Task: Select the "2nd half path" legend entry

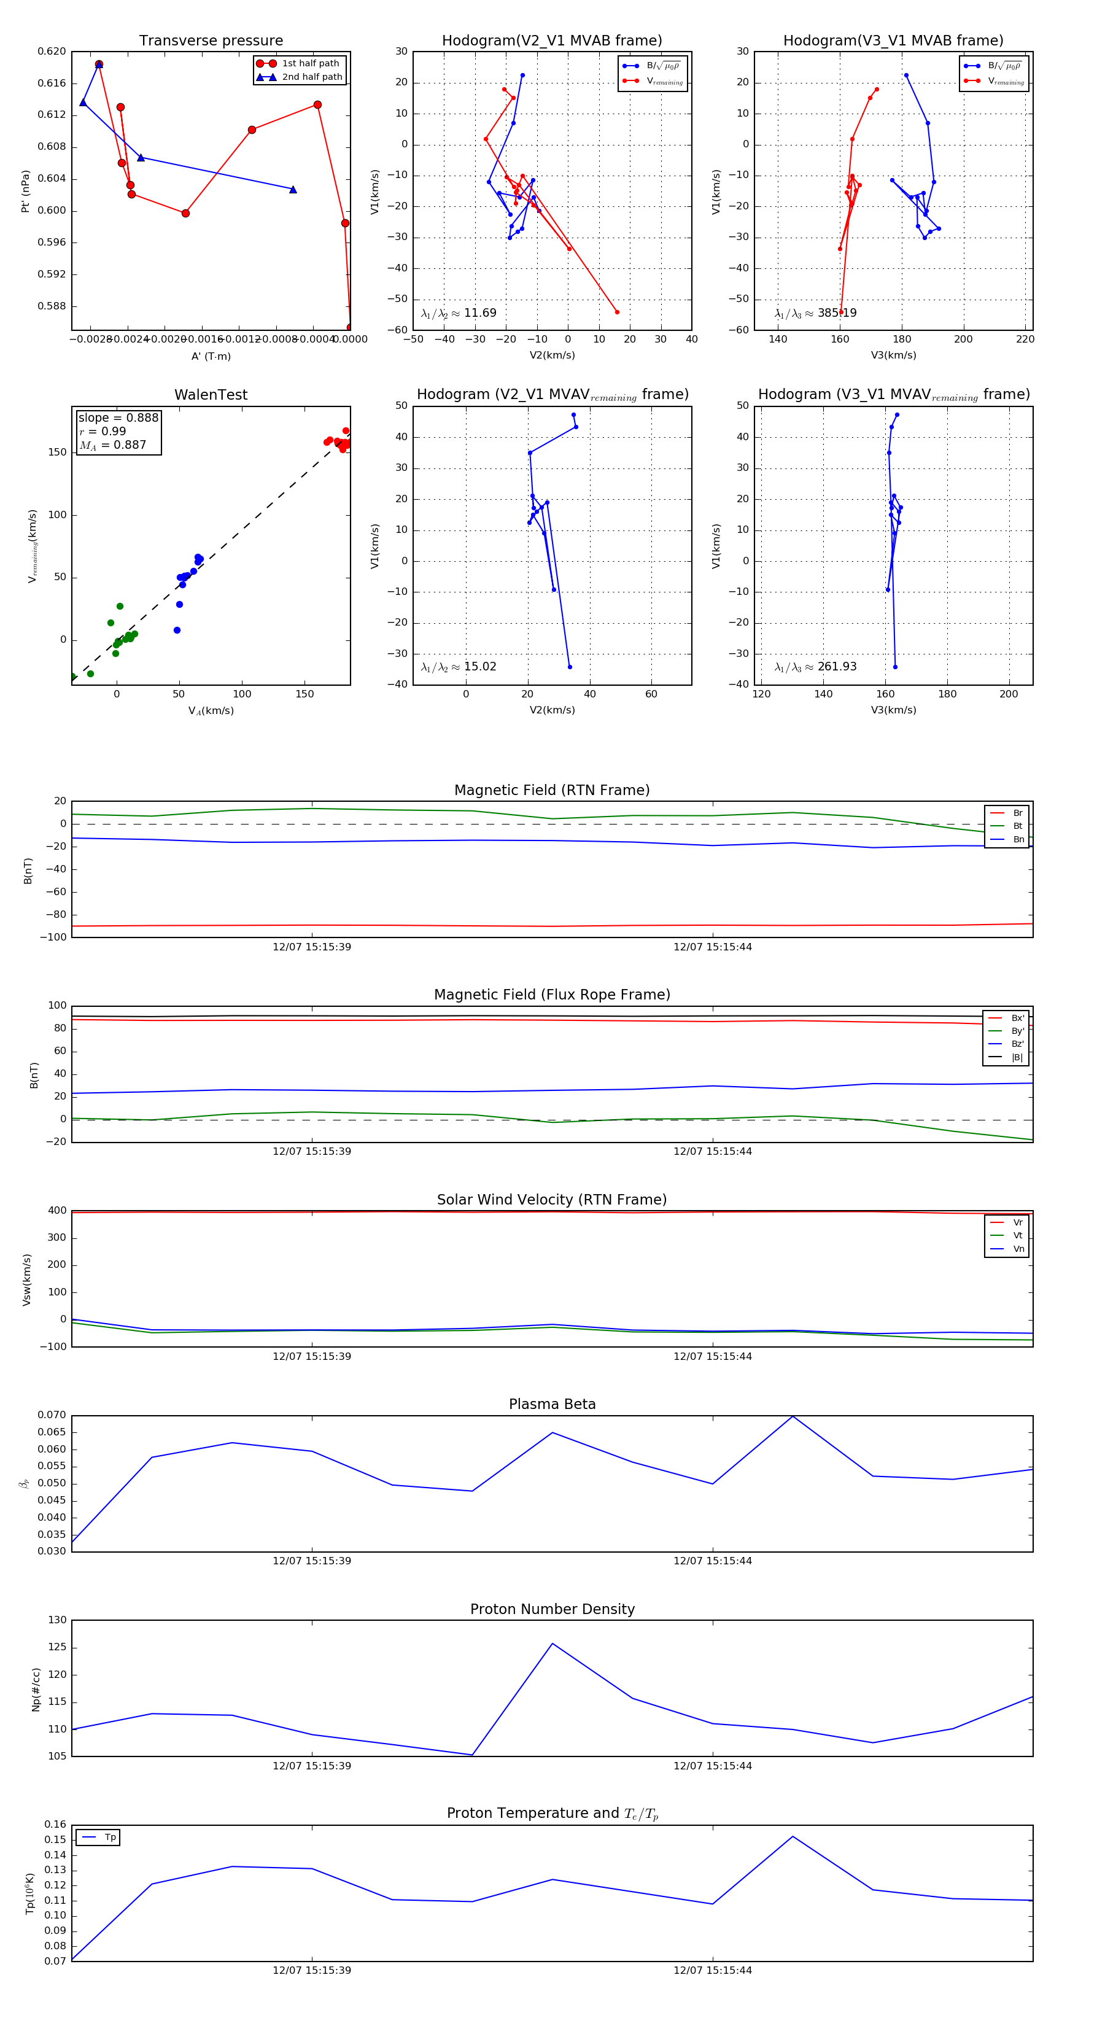Action: 300,77
